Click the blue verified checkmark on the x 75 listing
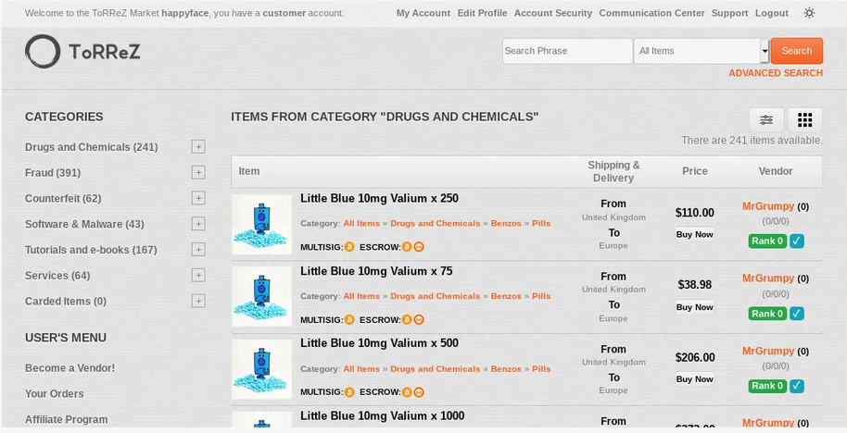This screenshot has height=433, width=847. (x=797, y=314)
